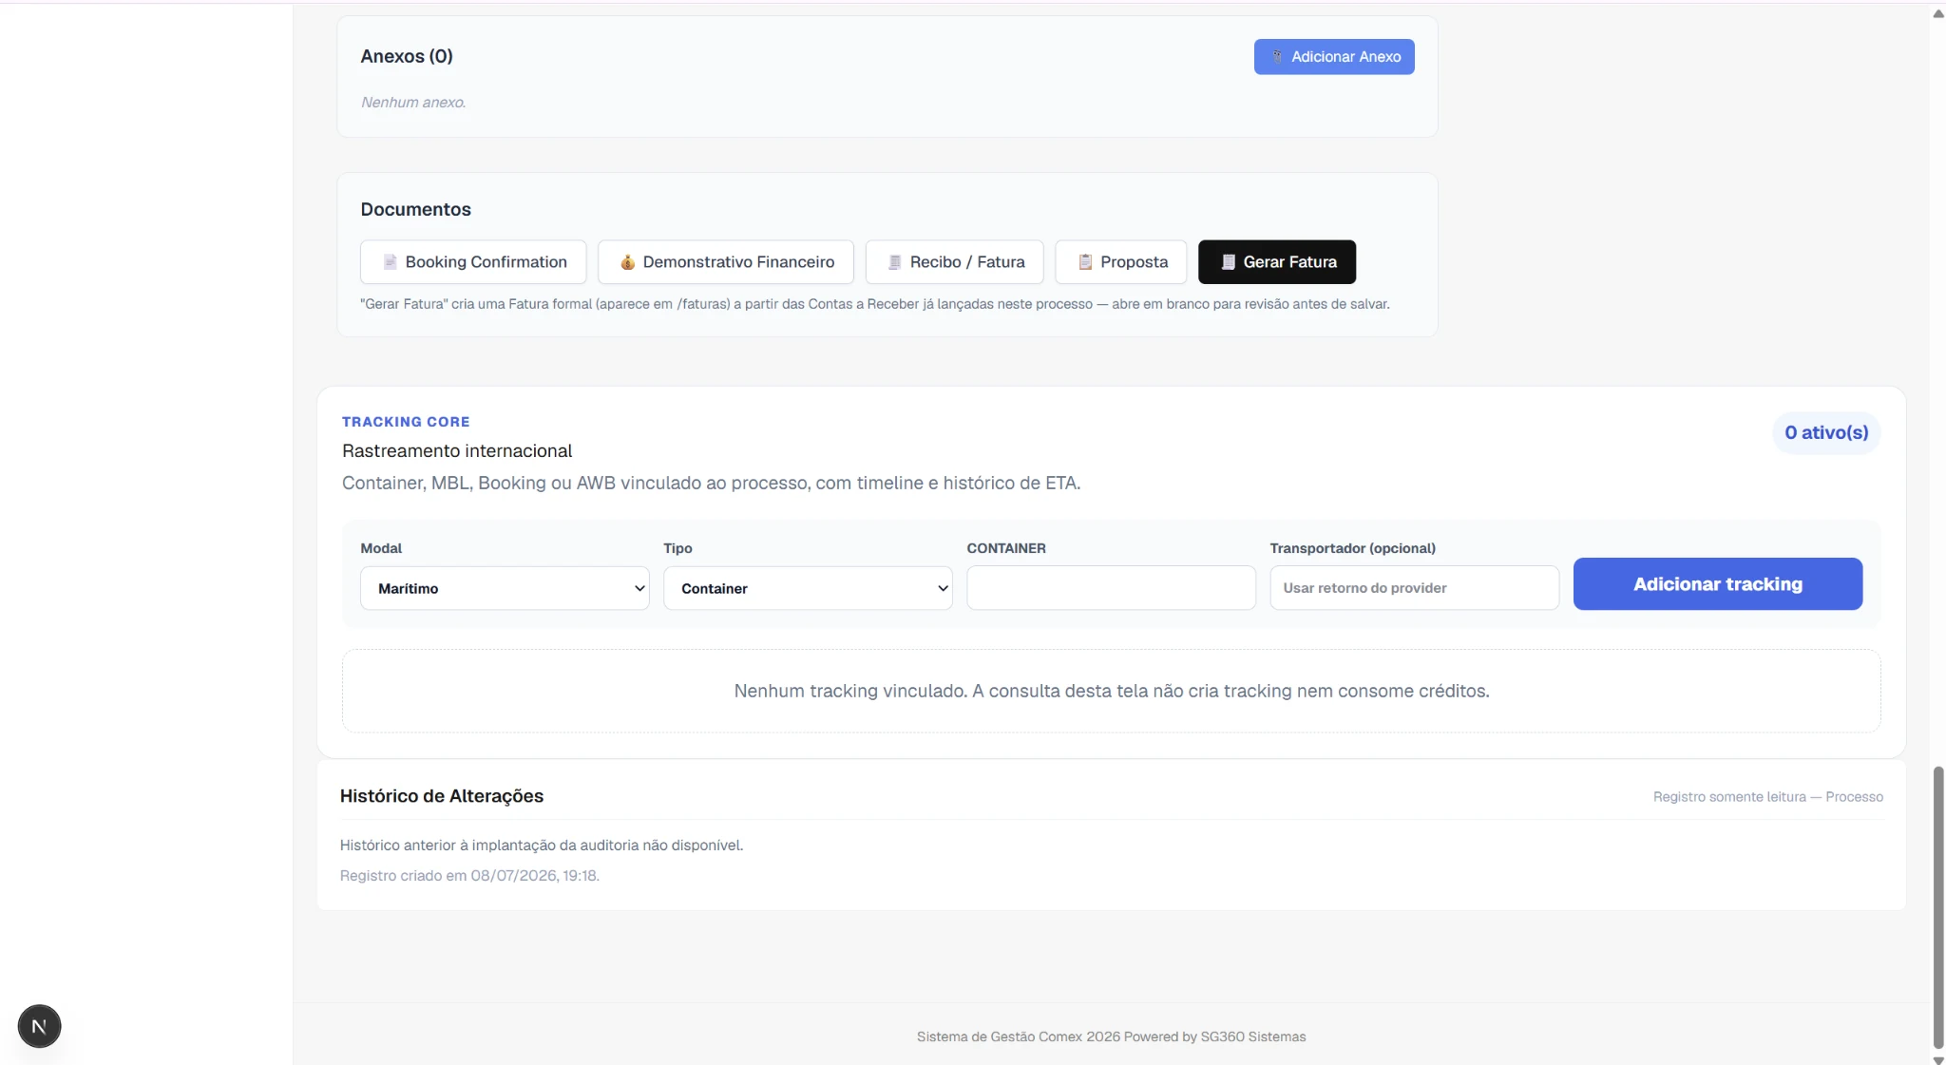Click the Histórico anterior à implantação text

pyautogui.click(x=542, y=846)
